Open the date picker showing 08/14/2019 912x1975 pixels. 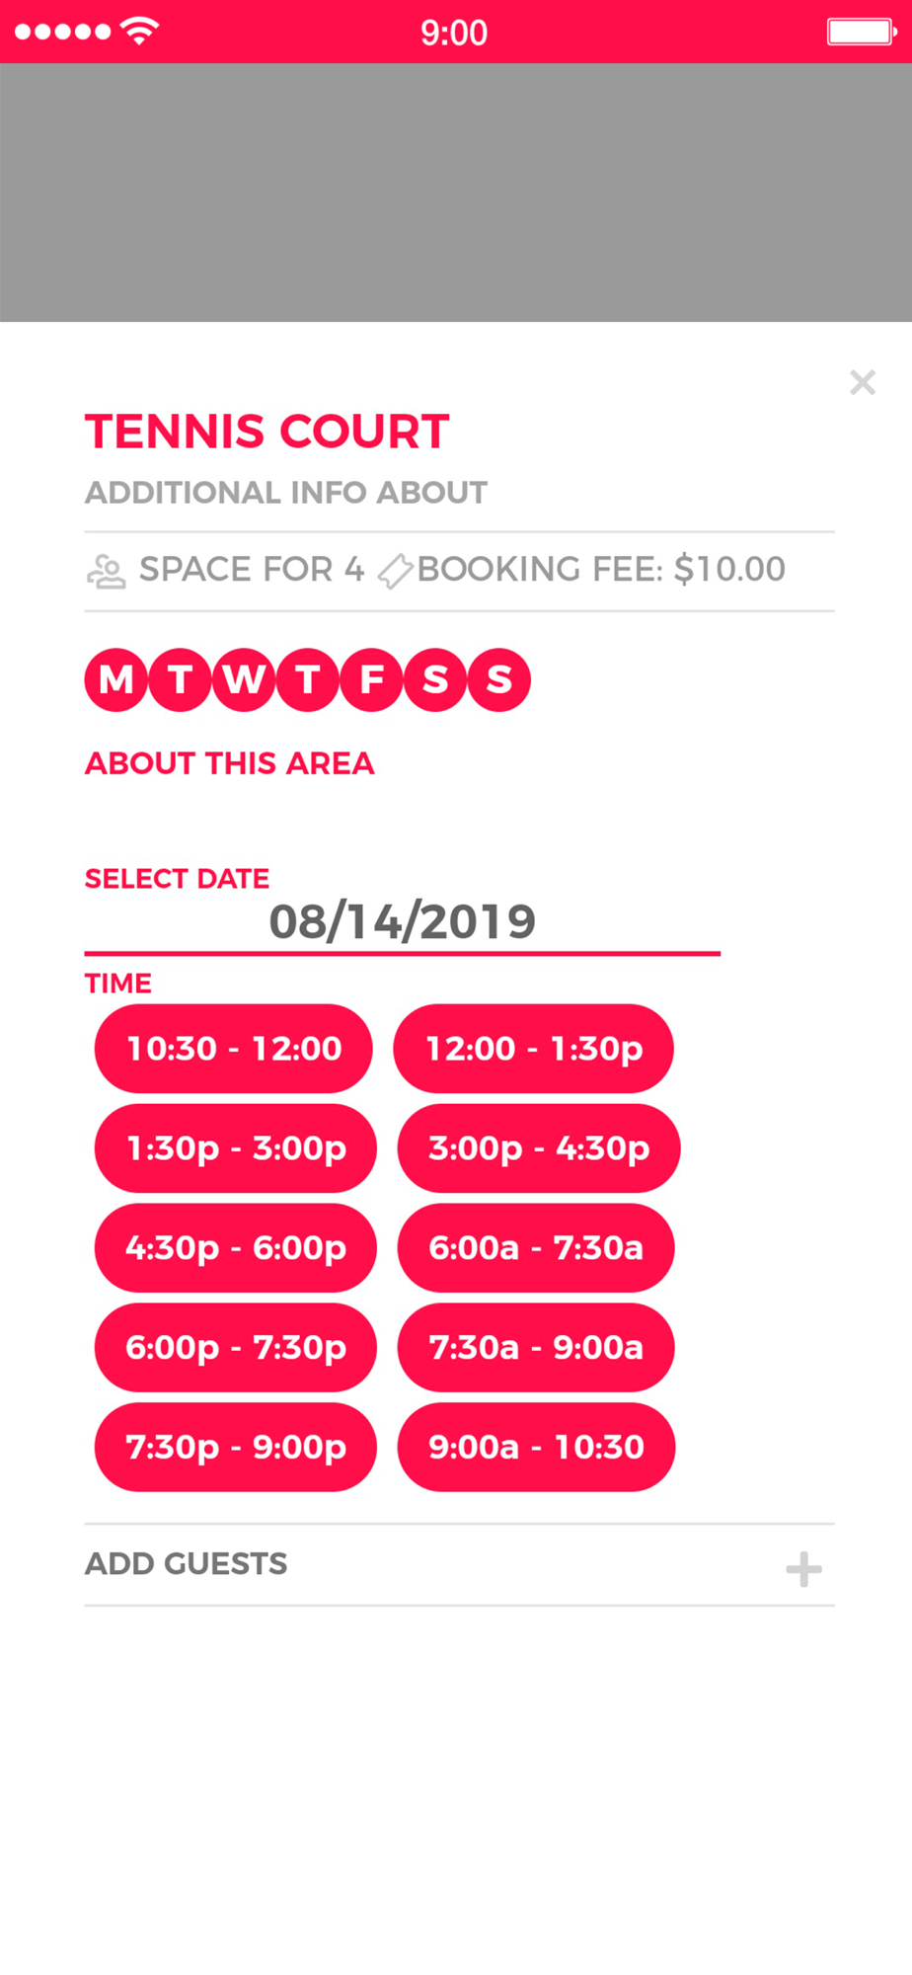(x=402, y=922)
